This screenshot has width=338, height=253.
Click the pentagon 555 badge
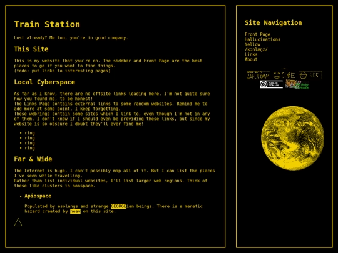[x=310, y=76]
